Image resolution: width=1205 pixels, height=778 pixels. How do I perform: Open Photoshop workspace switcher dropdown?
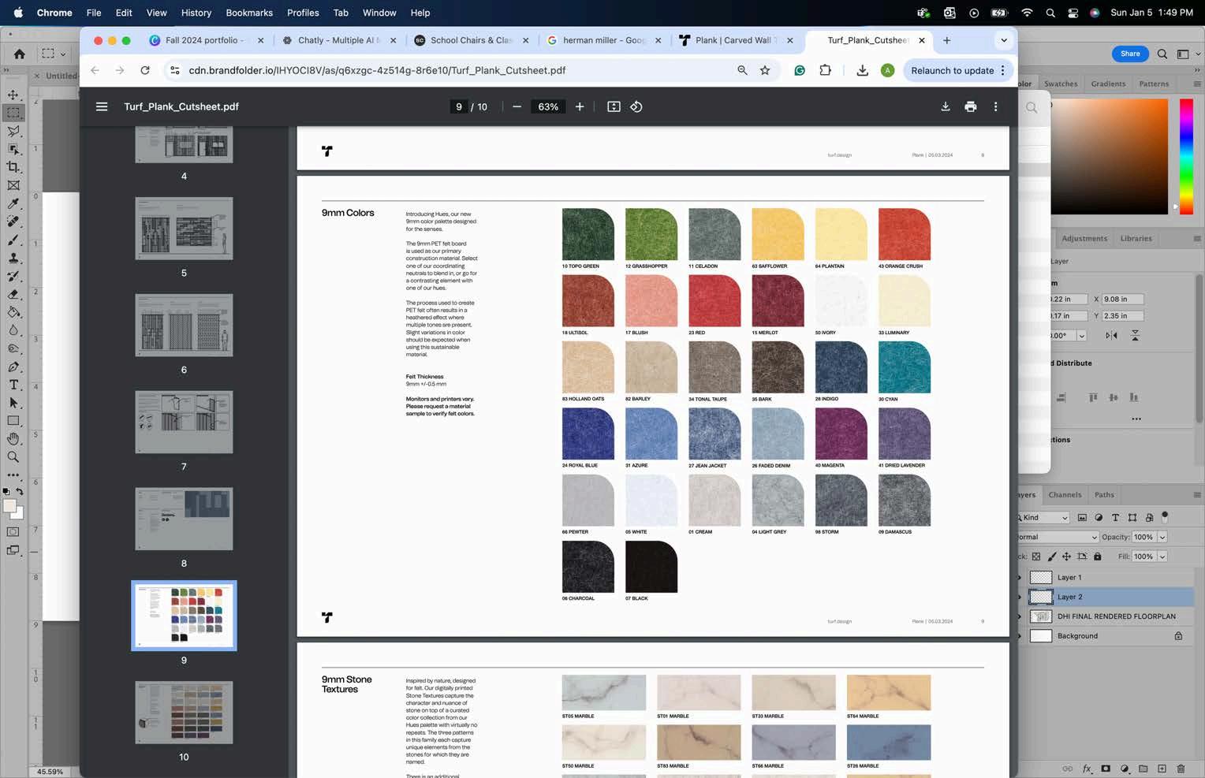[1187, 54]
